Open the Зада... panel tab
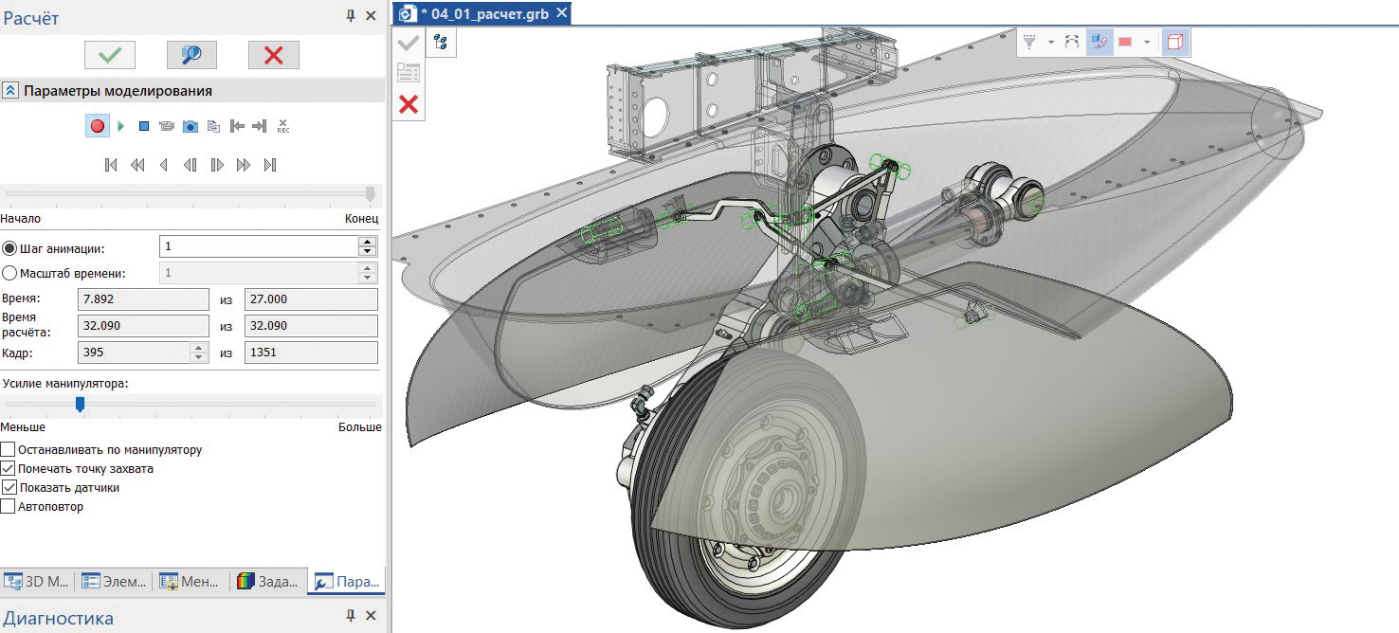 (270, 581)
